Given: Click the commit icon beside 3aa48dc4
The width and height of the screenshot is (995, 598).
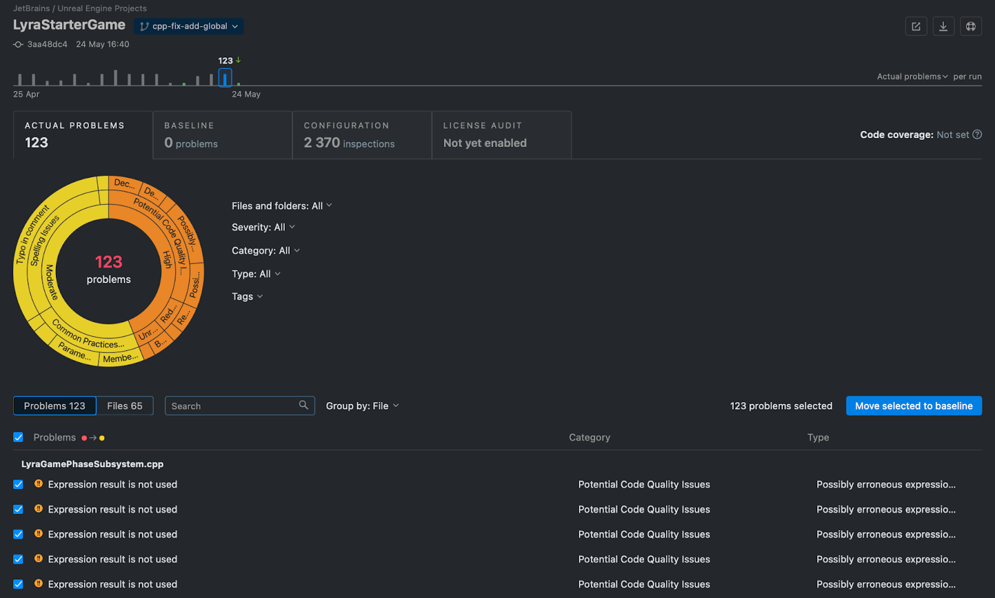Looking at the screenshot, I should click(x=19, y=44).
